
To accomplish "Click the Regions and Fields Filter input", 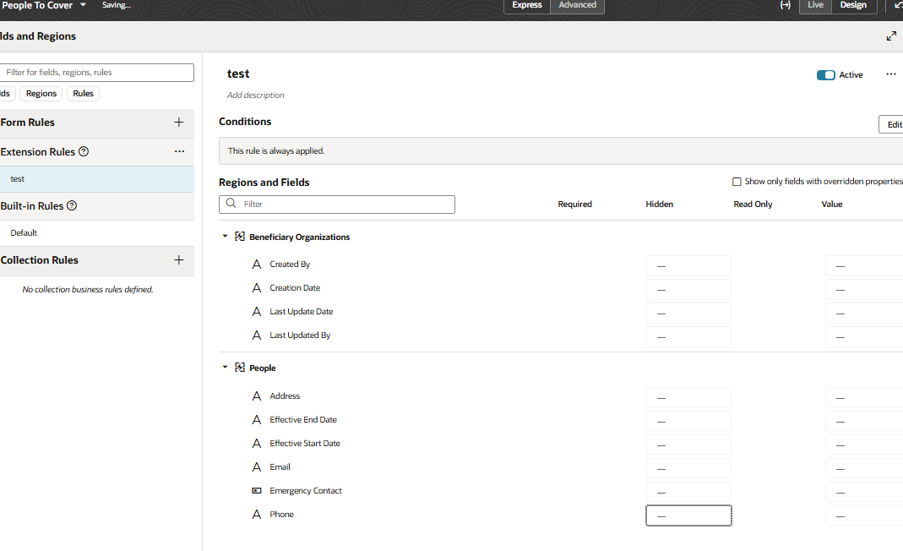I will (337, 204).
